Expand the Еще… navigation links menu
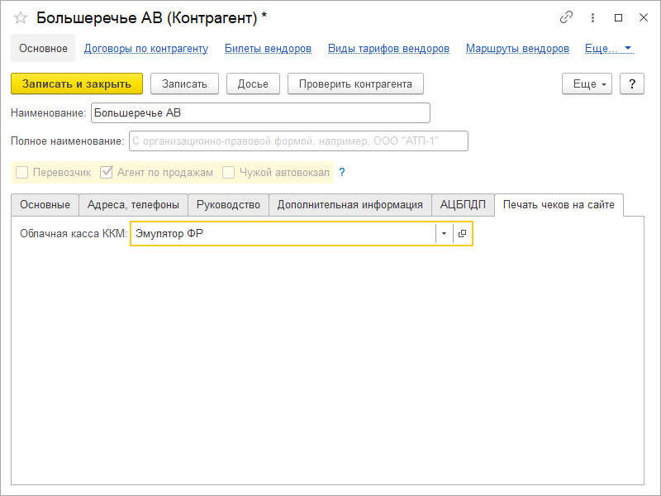Image resolution: width=661 pixels, height=496 pixels. (x=608, y=48)
